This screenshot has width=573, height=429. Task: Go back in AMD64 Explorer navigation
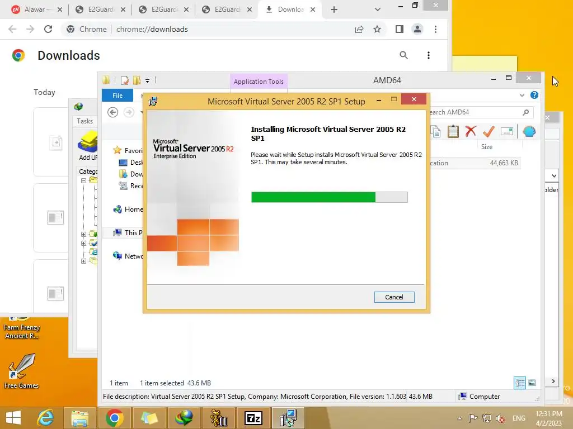pos(113,112)
